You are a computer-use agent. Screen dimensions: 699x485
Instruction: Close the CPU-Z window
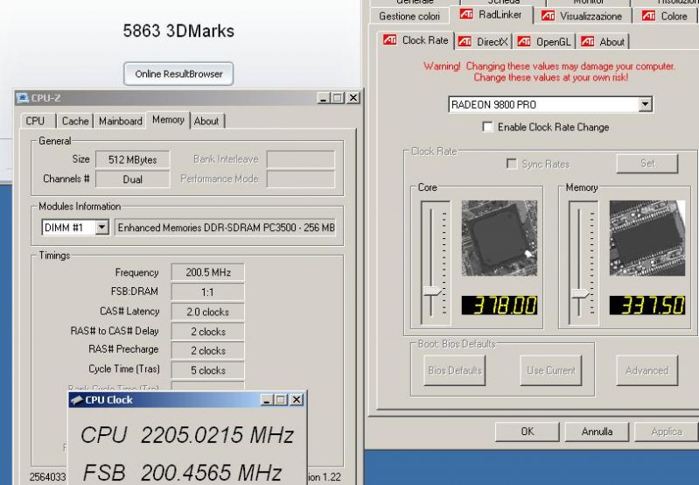[x=353, y=98]
